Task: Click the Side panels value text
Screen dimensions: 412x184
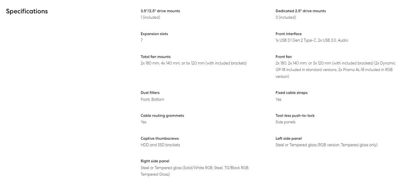Action: pyautogui.click(x=285, y=122)
